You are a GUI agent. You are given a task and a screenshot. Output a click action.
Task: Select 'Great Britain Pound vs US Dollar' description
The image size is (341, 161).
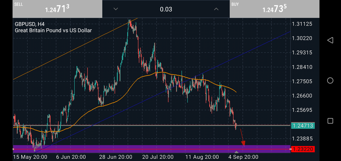(x=53, y=30)
